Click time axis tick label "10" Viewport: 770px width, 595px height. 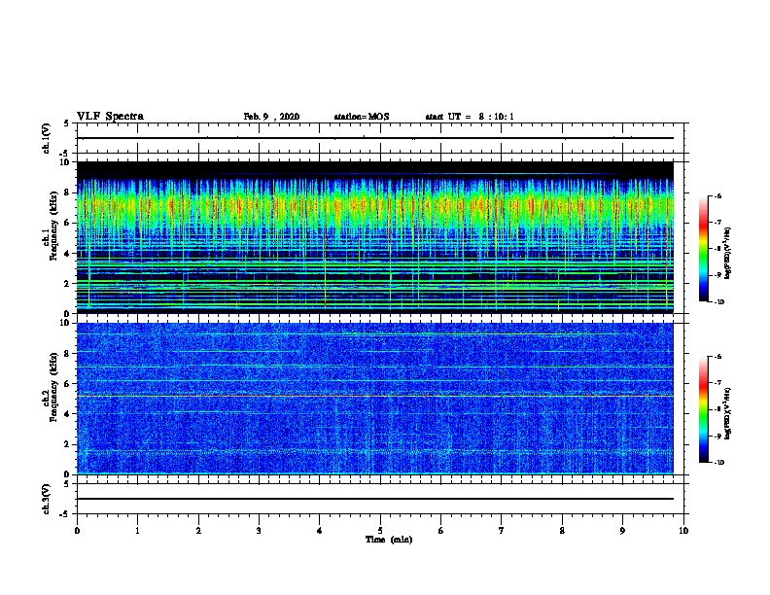(x=683, y=530)
